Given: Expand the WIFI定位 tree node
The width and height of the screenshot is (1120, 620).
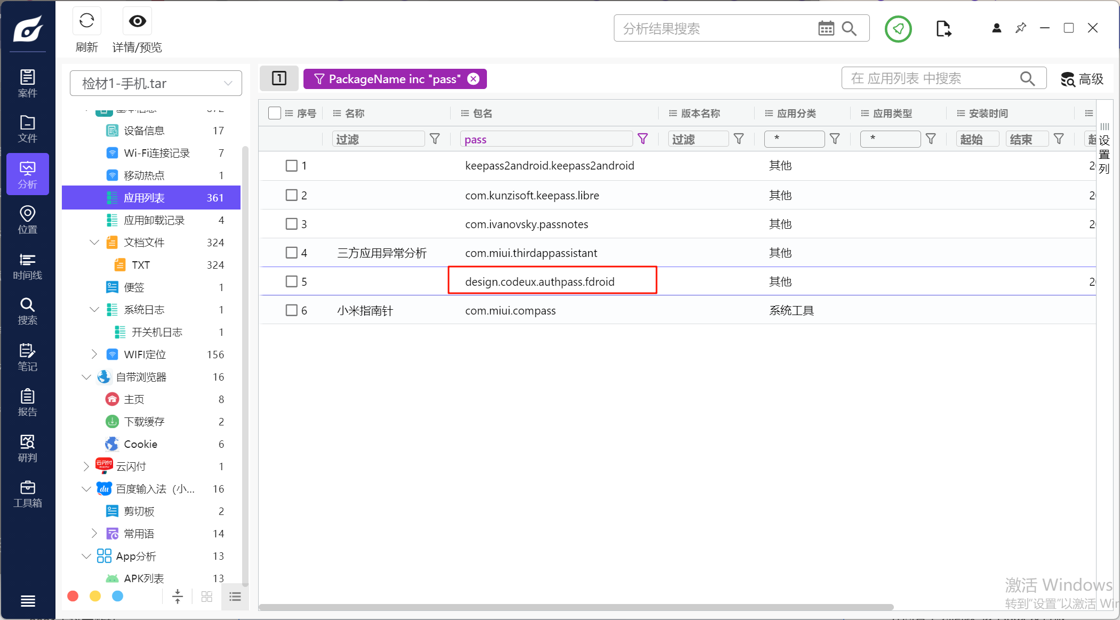Looking at the screenshot, I should [x=94, y=355].
